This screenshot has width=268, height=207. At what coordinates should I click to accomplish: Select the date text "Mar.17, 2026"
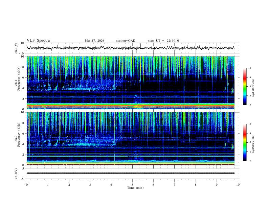[94, 41]
